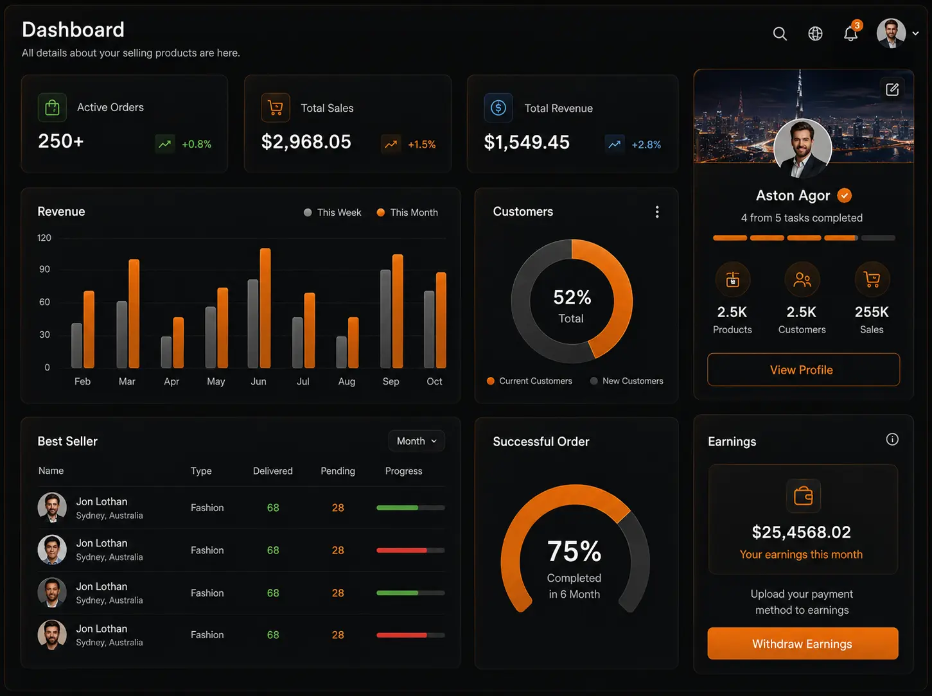Viewport: 932px width, 696px height.
Task: Click the globe language icon
Action: pos(815,34)
